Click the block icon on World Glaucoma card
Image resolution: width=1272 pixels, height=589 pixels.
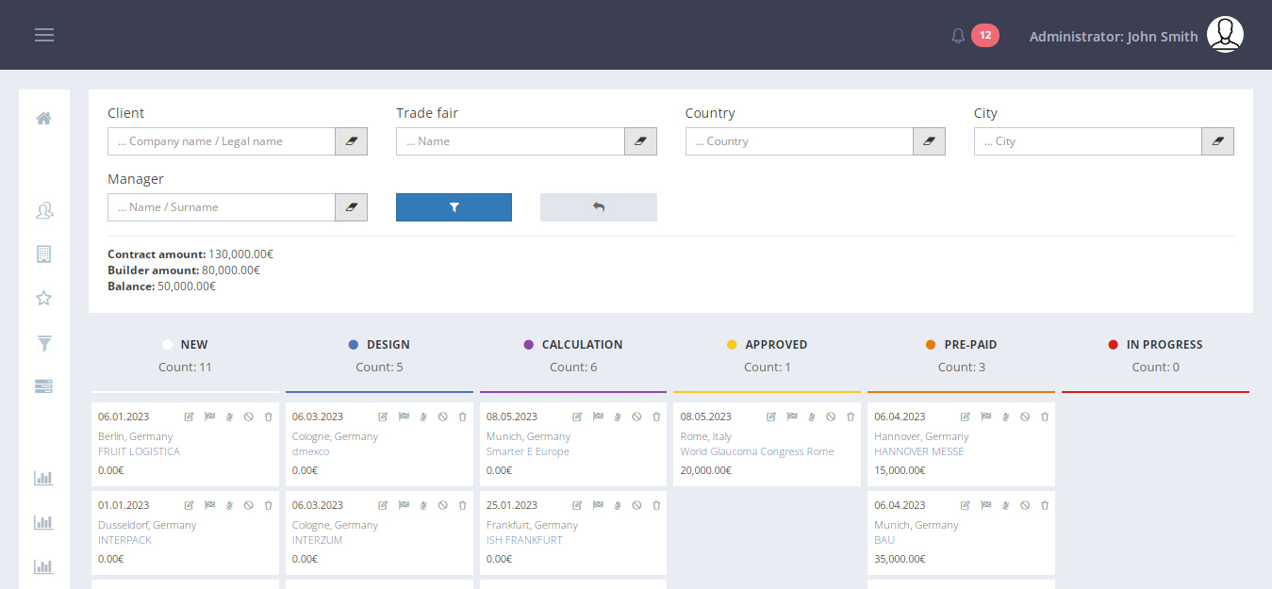pos(831,417)
